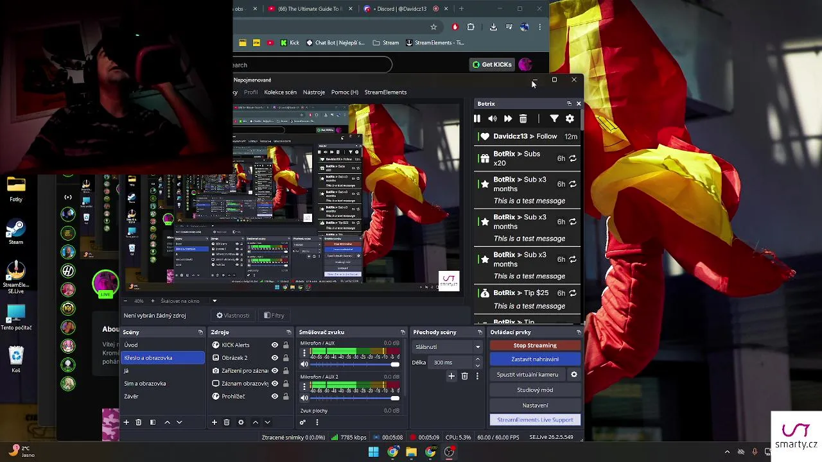Open transition properties three-dot menu
The height and width of the screenshot is (462, 822).
coord(477,376)
